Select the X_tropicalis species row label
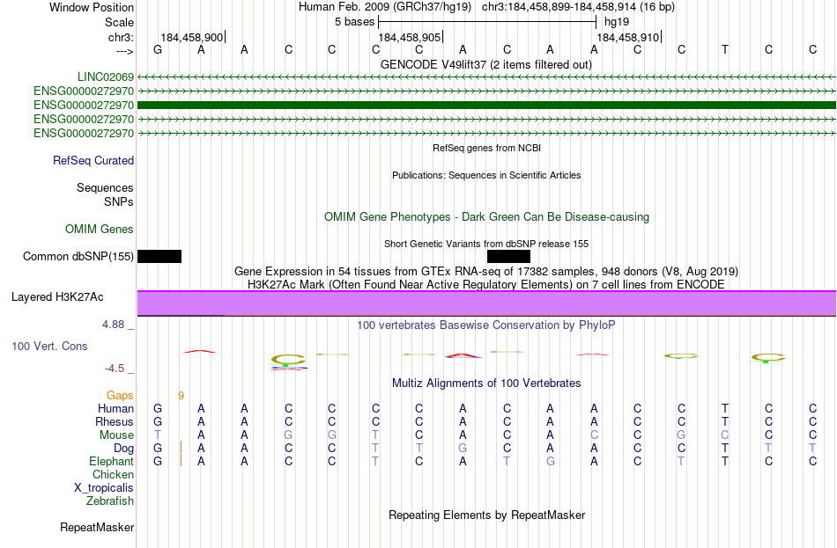 coord(104,488)
